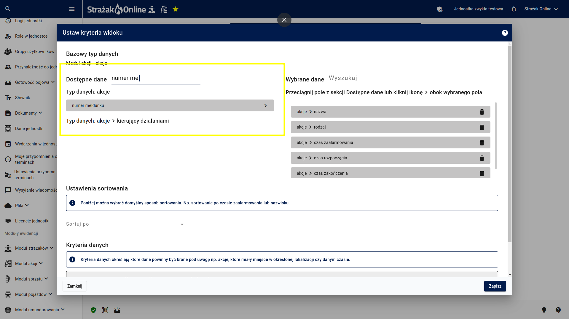Select the numer meldunku field row
Screen dimensions: 569x319
(x=170, y=105)
